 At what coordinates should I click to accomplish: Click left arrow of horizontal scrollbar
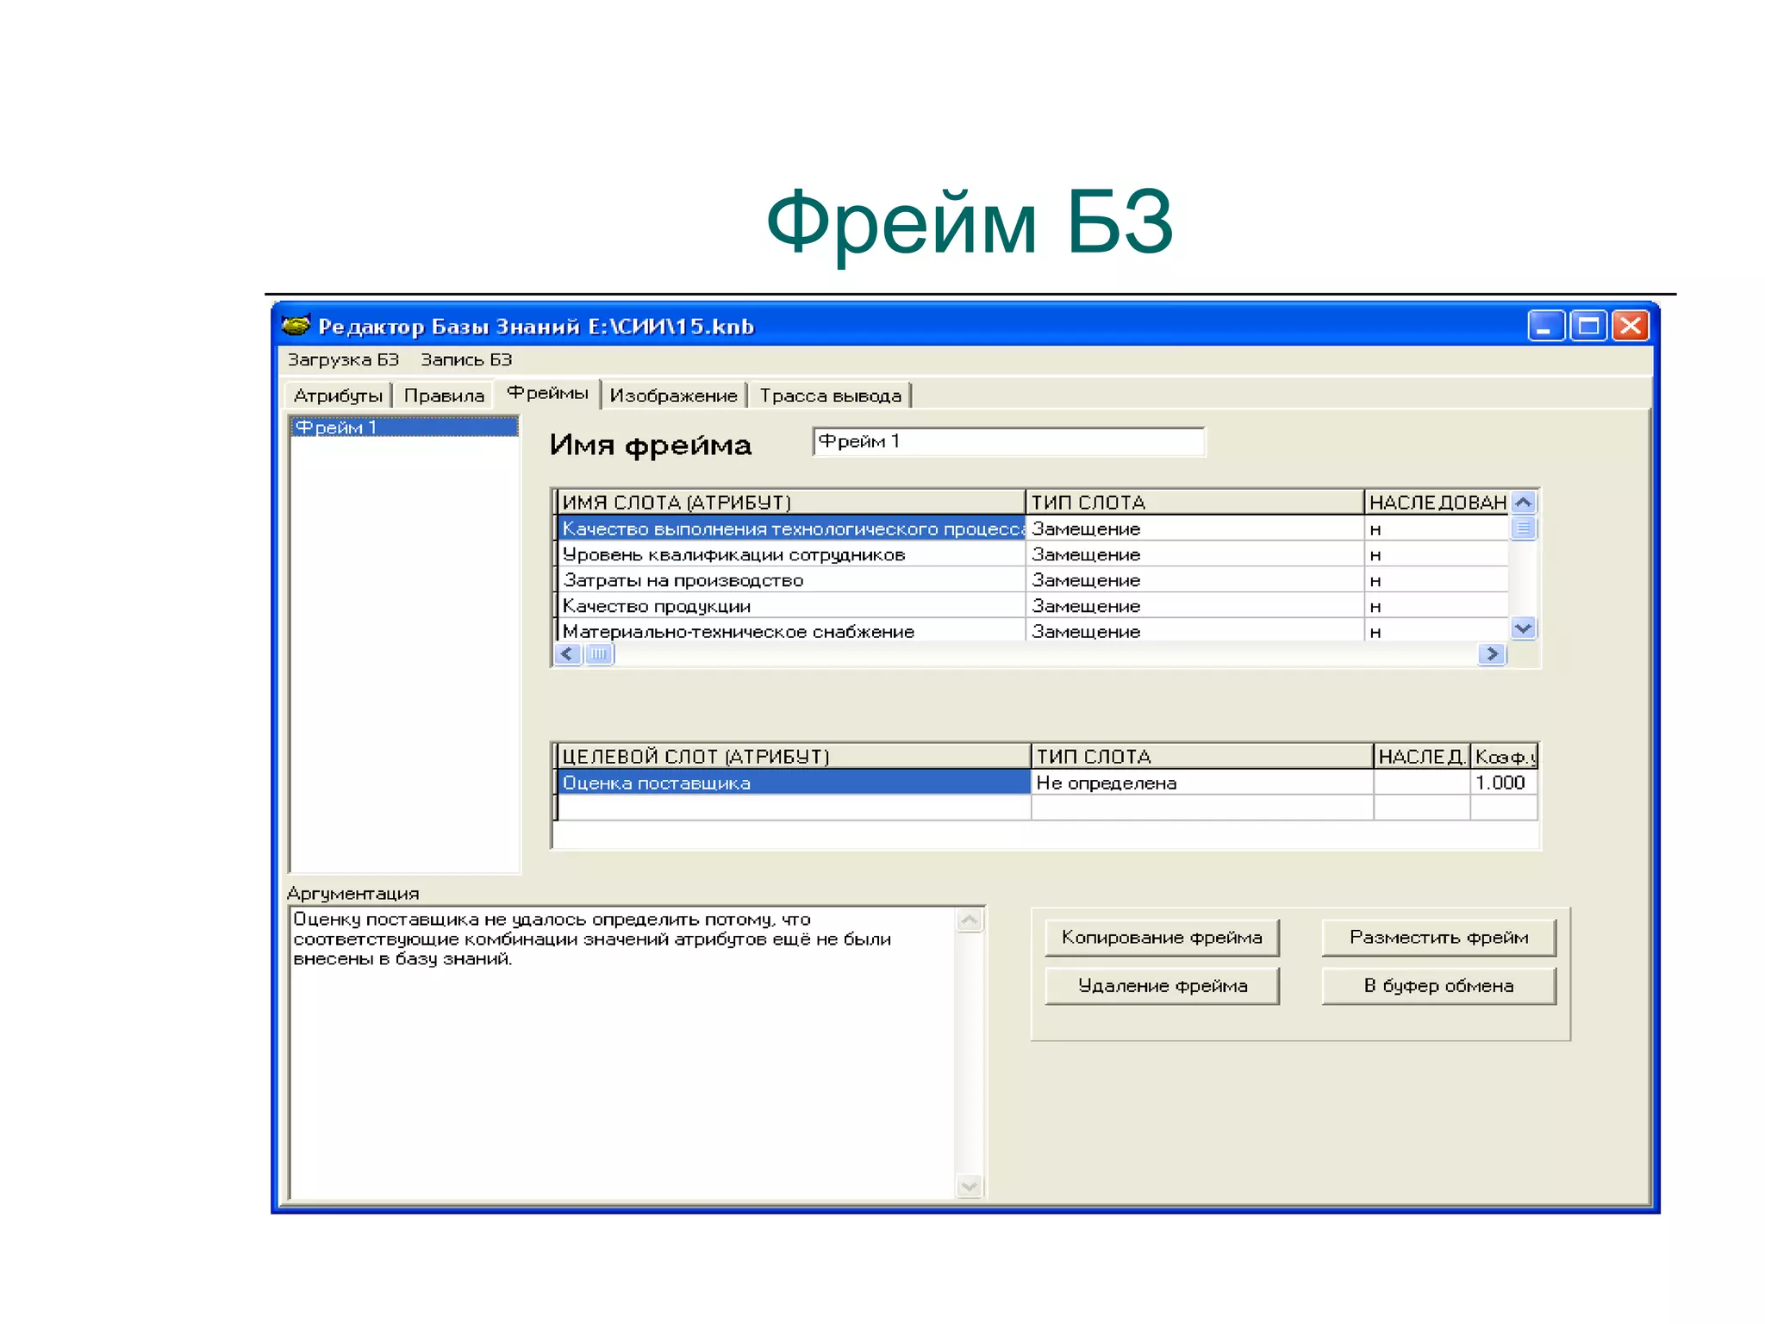point(567,654)
